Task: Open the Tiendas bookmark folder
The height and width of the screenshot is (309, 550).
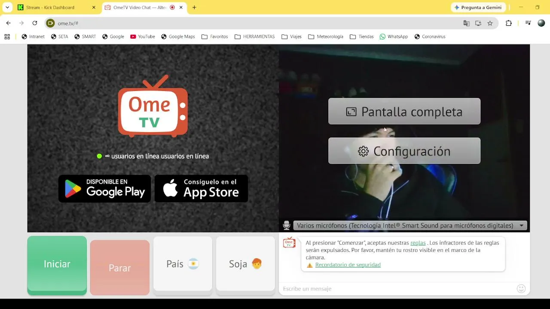Action: click(x=361, y=36)
